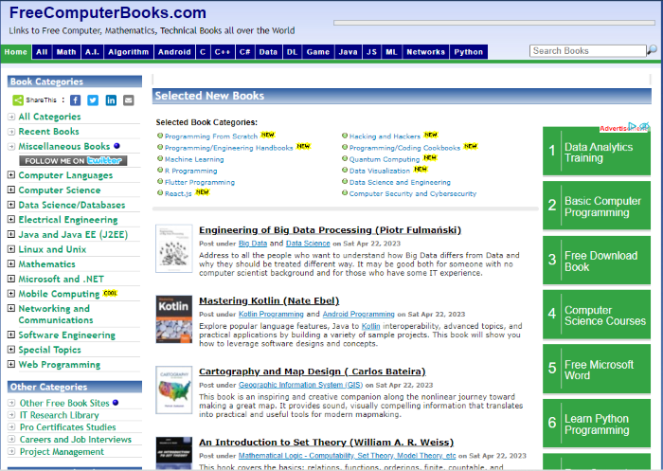Open the Algorithm menu tab
Viewport: 663px width, 471px height.
[x=129, y=52]
